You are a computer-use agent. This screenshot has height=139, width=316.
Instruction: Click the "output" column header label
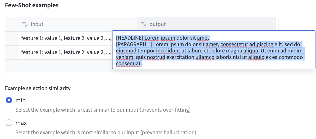(x=157, y=24)
